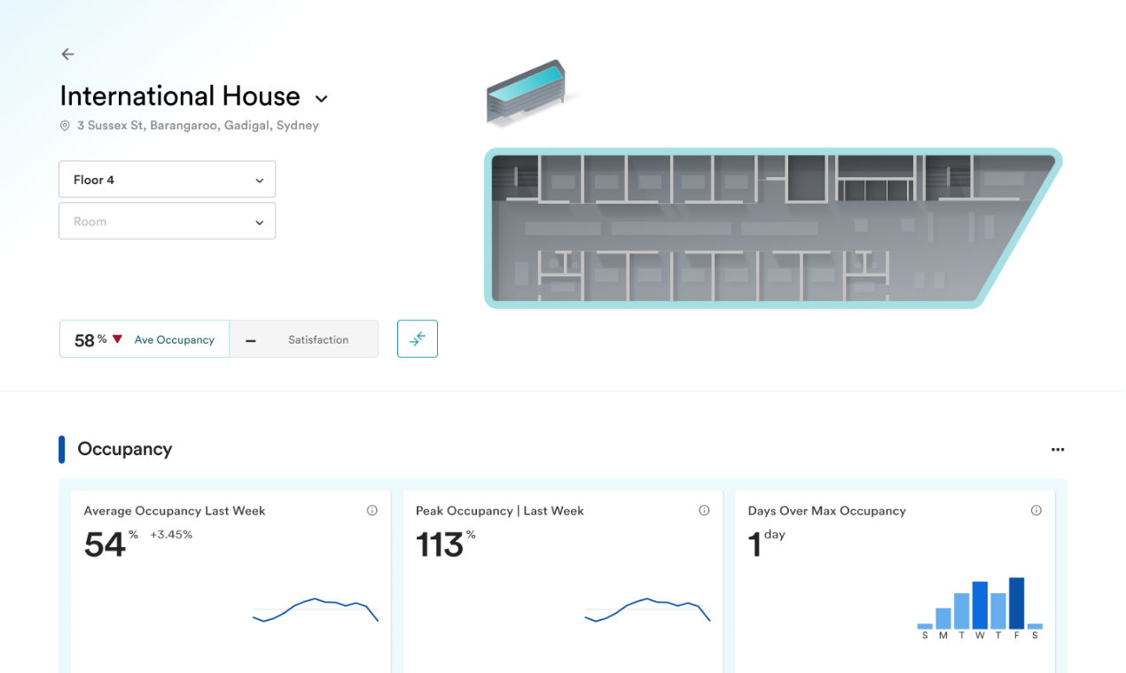Click the +3.45% change value
The image size is (1126, 673).
[171, 535]
